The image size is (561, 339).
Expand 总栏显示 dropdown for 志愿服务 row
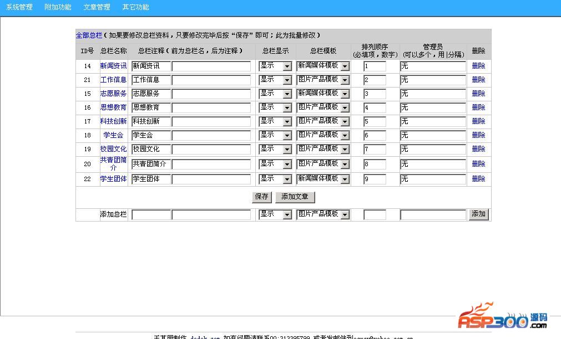coord(275,94)
